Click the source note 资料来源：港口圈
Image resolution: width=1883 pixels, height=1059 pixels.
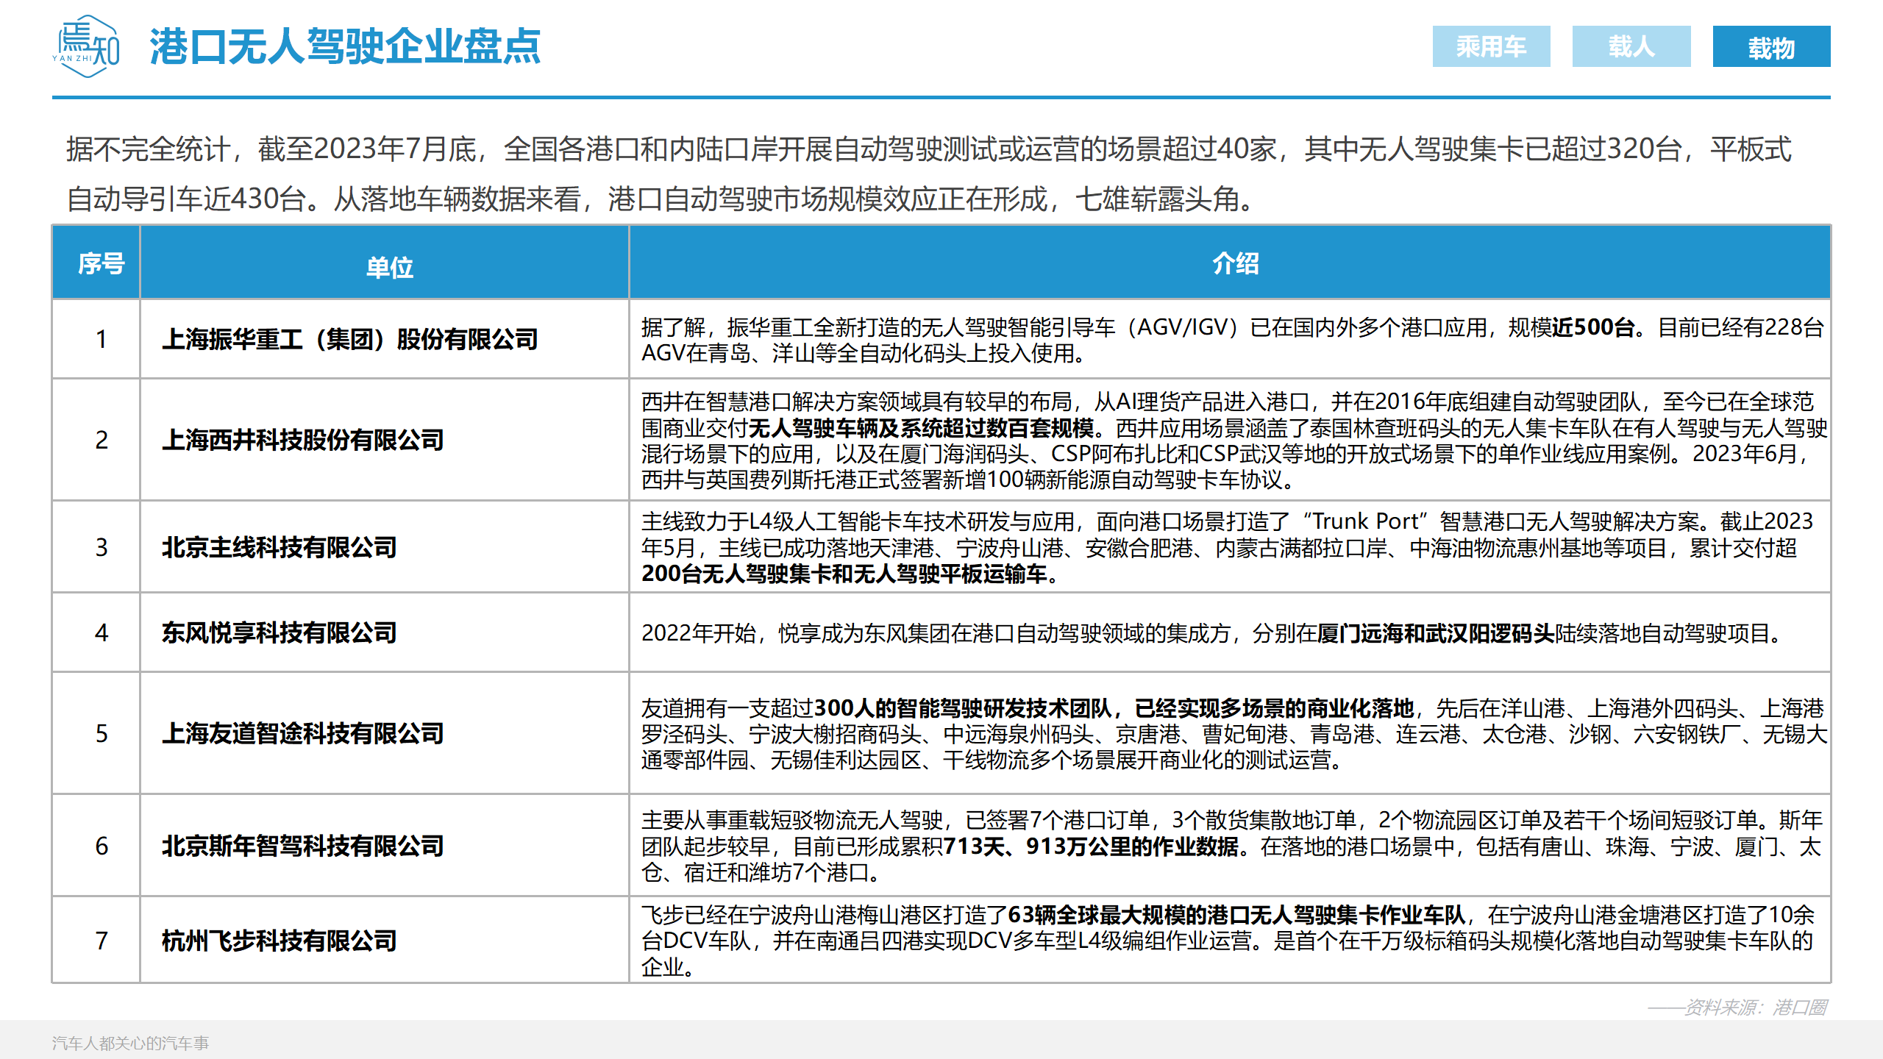[1755, 1007]
